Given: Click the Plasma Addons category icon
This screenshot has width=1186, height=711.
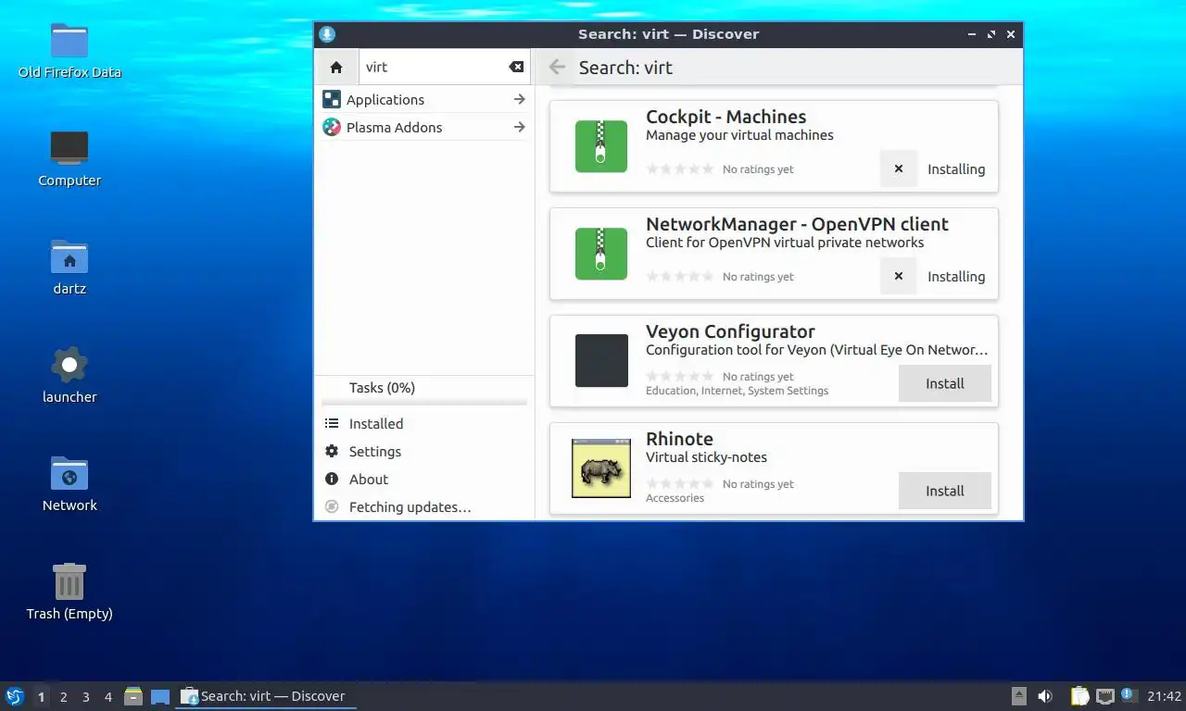Looking at the screenshot, I should [332, 127].
